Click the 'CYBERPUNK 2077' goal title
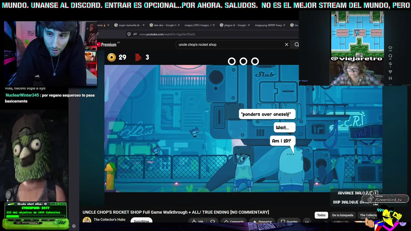This screenshot has width=411, height=231. 35,208
